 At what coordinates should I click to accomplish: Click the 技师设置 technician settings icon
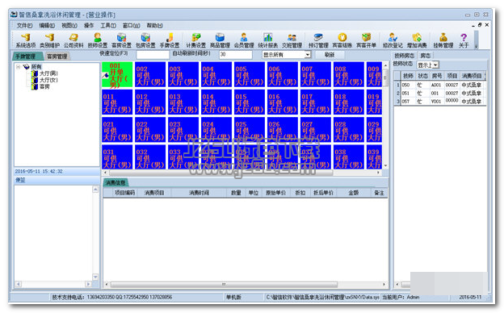pos(98,40)
